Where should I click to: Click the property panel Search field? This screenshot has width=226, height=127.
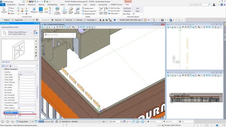pos(25,66)
